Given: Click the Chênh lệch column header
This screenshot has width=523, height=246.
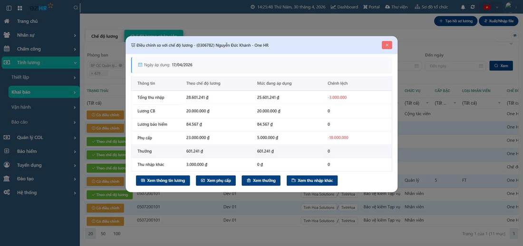Looking at the screenshot, I should pos(338,83).
